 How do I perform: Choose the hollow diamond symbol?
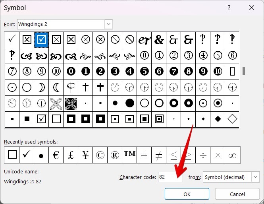tap(232, 119)
